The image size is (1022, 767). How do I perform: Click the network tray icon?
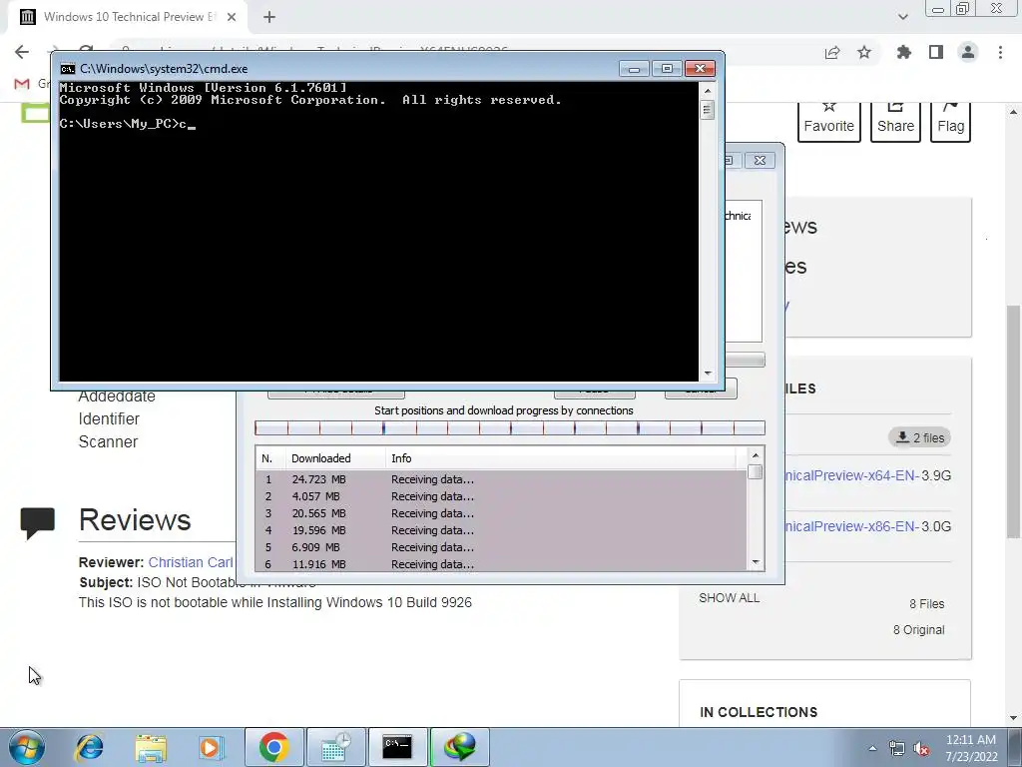(x=897, y=749)
